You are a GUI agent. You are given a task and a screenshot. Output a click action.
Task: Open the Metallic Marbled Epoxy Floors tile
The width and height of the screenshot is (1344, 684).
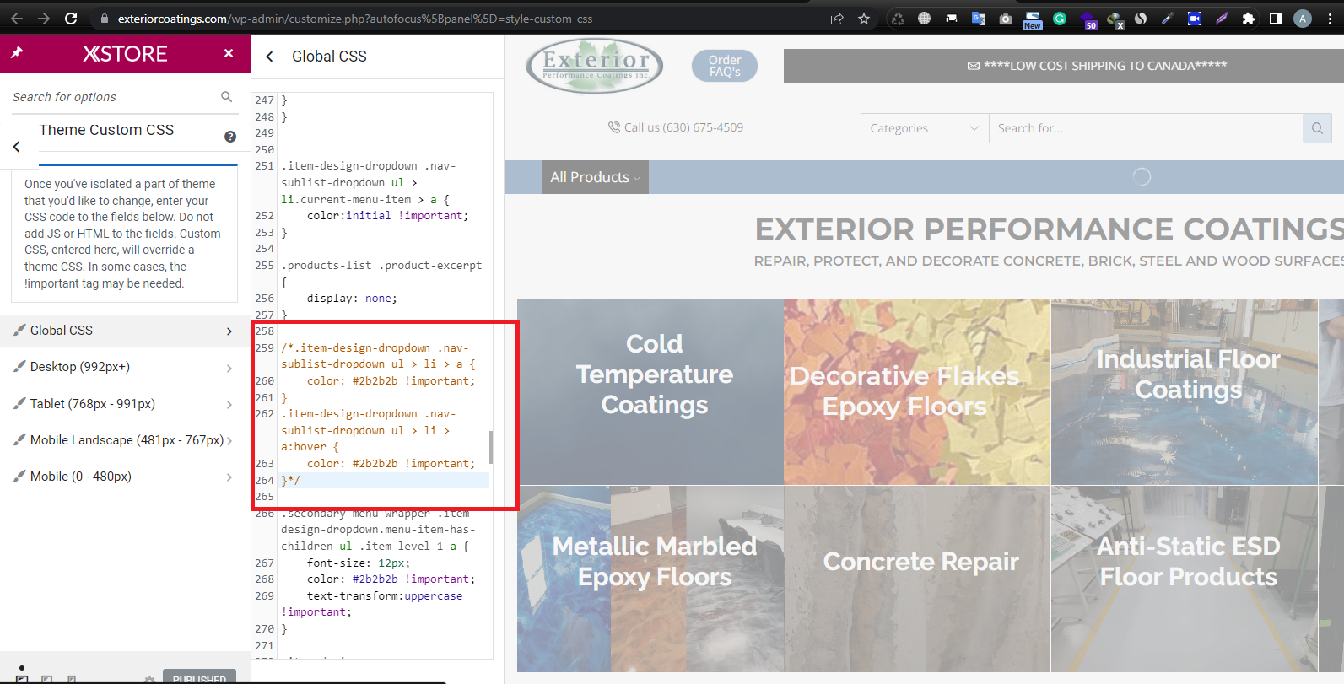click(x=650, y=579)
